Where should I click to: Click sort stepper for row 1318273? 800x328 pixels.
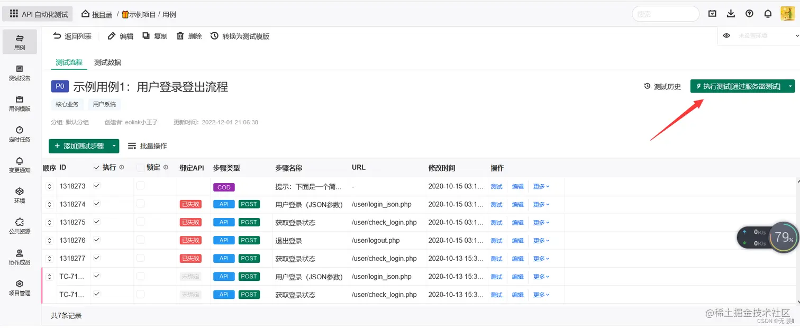click(x=49, y=186)
